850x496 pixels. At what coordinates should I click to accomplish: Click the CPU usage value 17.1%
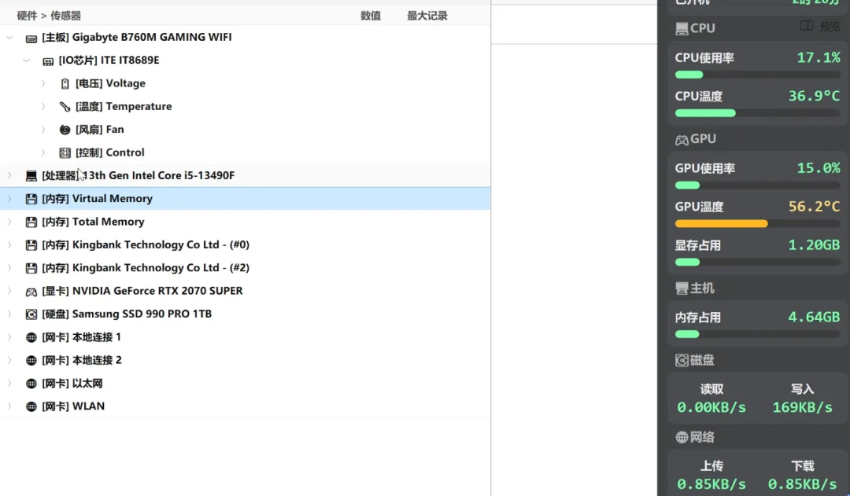(818, 57)
